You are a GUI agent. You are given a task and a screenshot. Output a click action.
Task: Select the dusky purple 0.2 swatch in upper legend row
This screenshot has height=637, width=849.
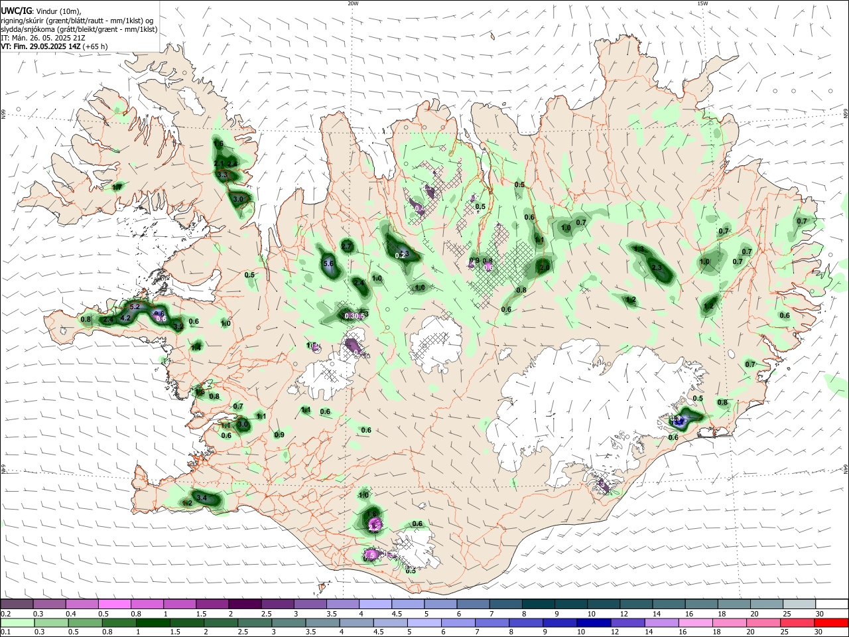(x=17, y=604)
